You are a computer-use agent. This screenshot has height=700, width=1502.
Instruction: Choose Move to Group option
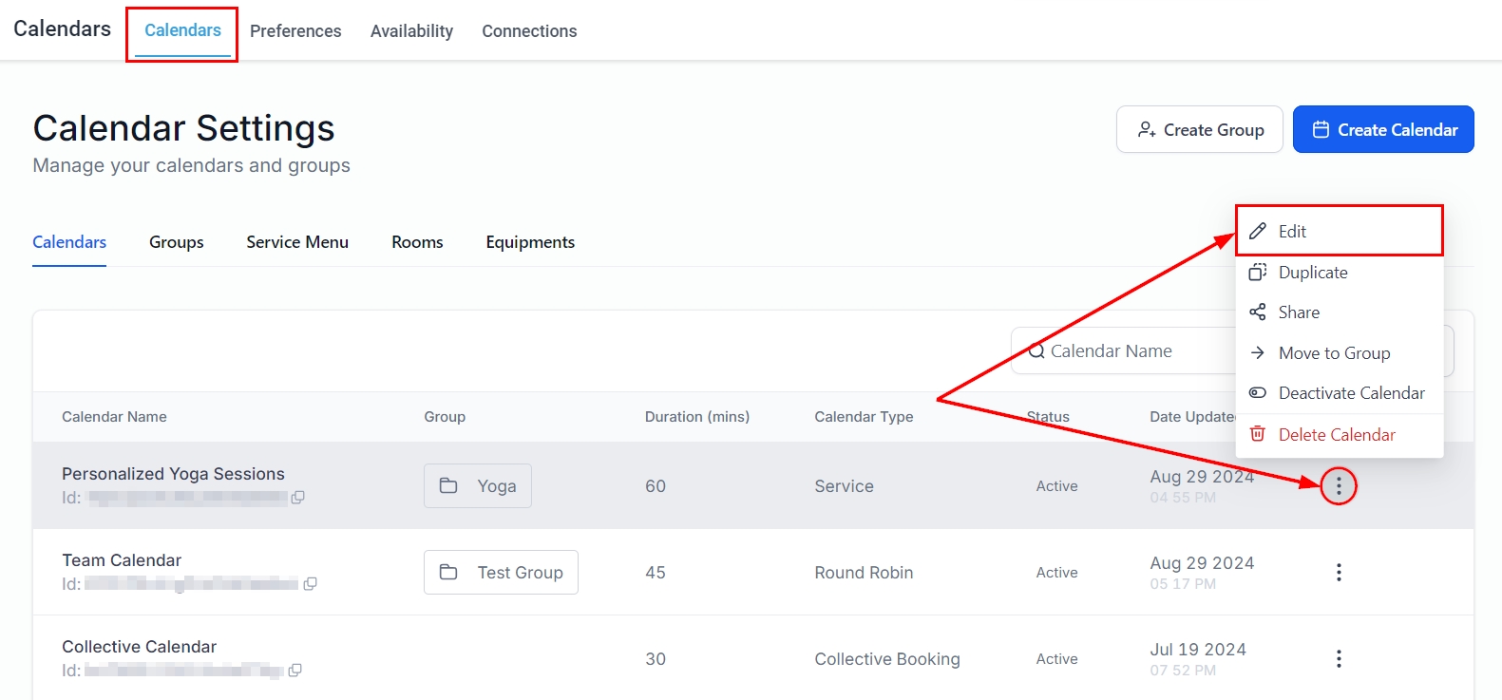coord(1333,353)
